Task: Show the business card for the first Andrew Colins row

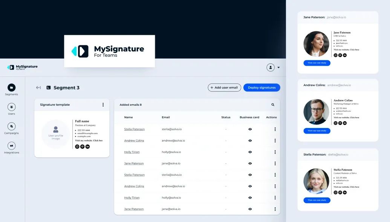Action: pos(250,140)
